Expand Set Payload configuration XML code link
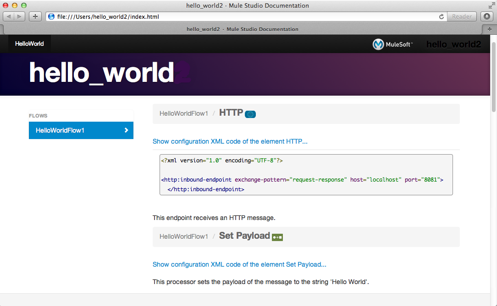 point(239,264)
